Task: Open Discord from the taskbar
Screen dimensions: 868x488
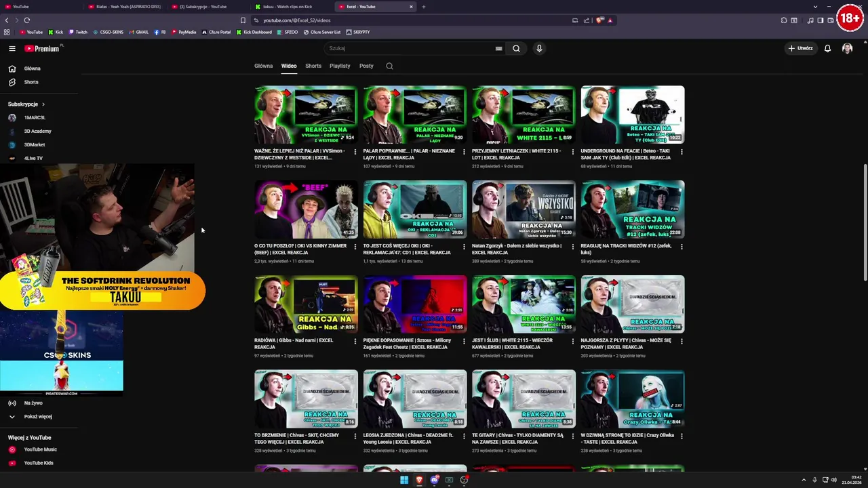Action: (434, 480)
